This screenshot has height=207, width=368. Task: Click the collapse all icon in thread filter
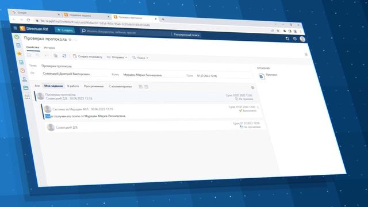click(x=146, y=87)
